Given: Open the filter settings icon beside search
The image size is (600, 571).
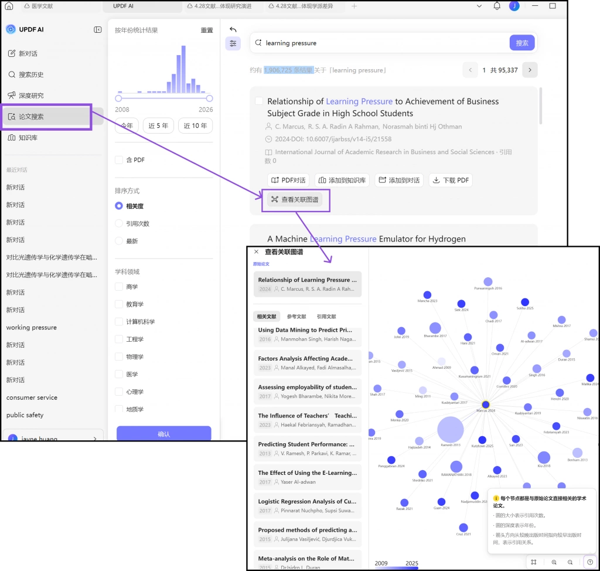Looking at the screenshot, I should point(233,43).
